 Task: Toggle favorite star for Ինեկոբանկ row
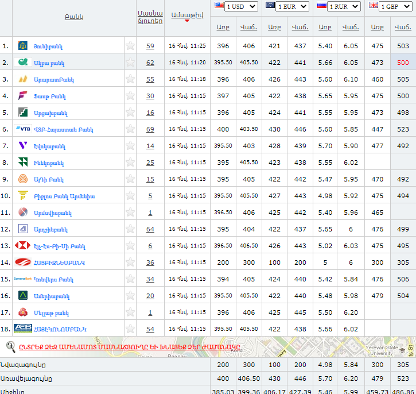pos(130,162)
